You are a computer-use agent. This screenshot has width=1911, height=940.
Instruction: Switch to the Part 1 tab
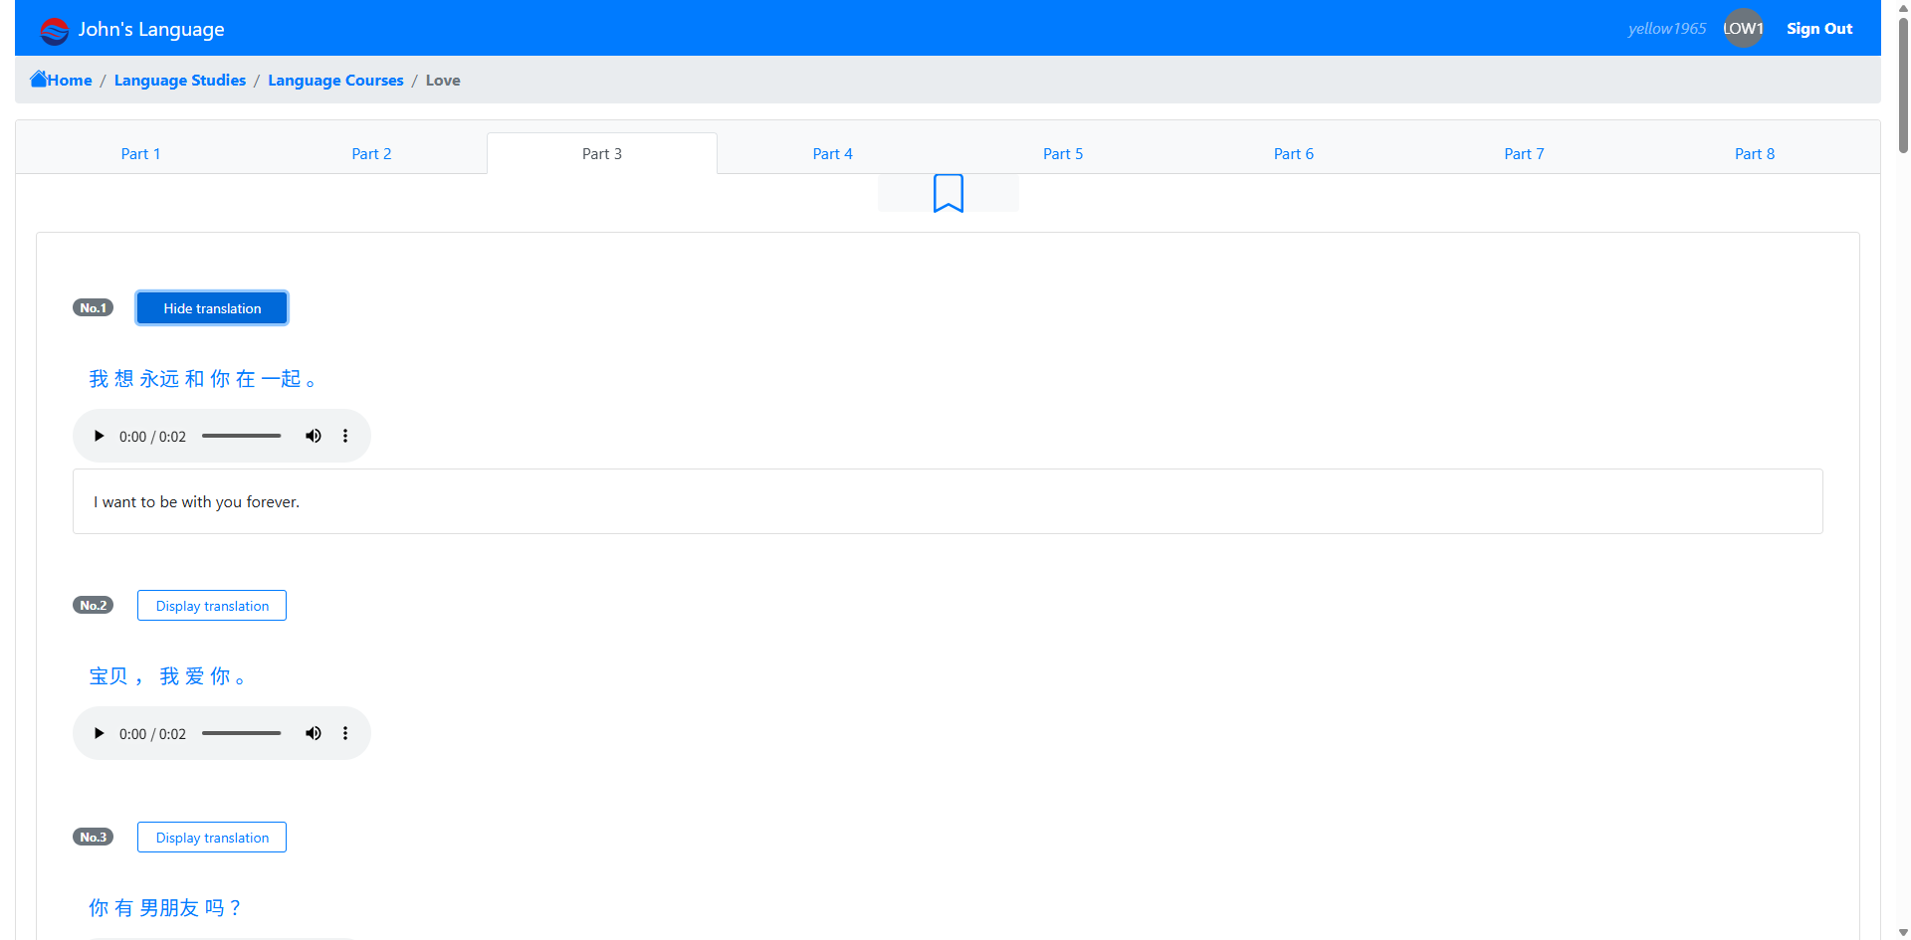click(x=140, y=154)
